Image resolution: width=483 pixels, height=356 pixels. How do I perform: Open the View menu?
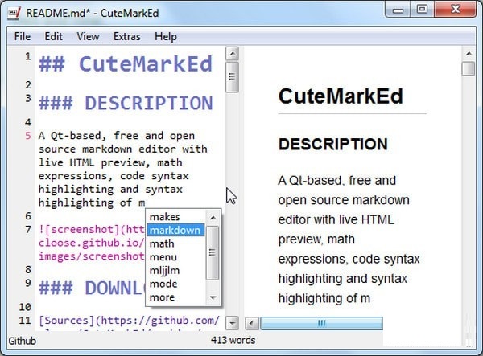coord(88,37)
